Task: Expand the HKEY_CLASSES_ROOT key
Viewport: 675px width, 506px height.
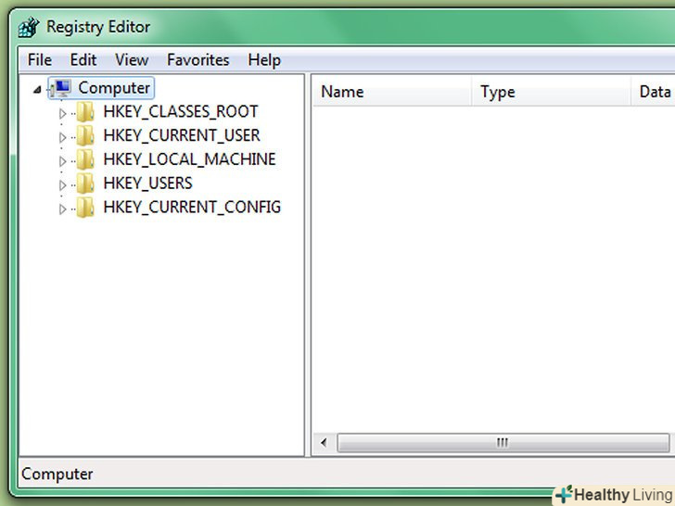Action: [x=62, y=114]
